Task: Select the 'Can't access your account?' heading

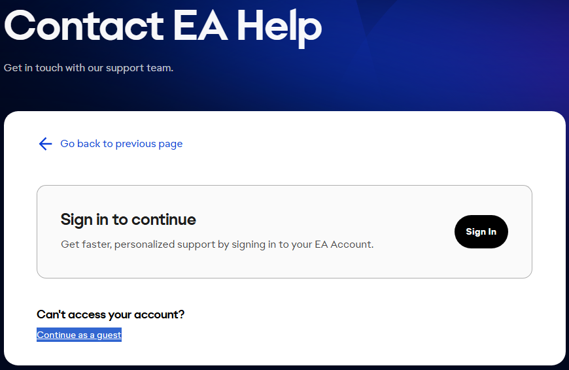Action: click(111, 314)
